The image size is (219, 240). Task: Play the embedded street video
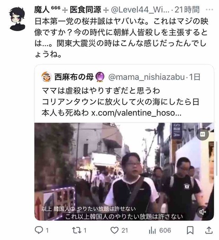(x=124, y=171)
